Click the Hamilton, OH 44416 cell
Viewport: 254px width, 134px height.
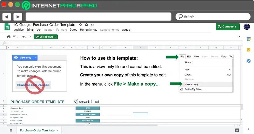point(18,114)
